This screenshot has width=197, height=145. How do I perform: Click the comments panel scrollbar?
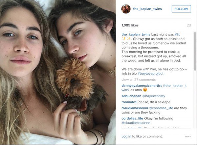coord(195,51)
